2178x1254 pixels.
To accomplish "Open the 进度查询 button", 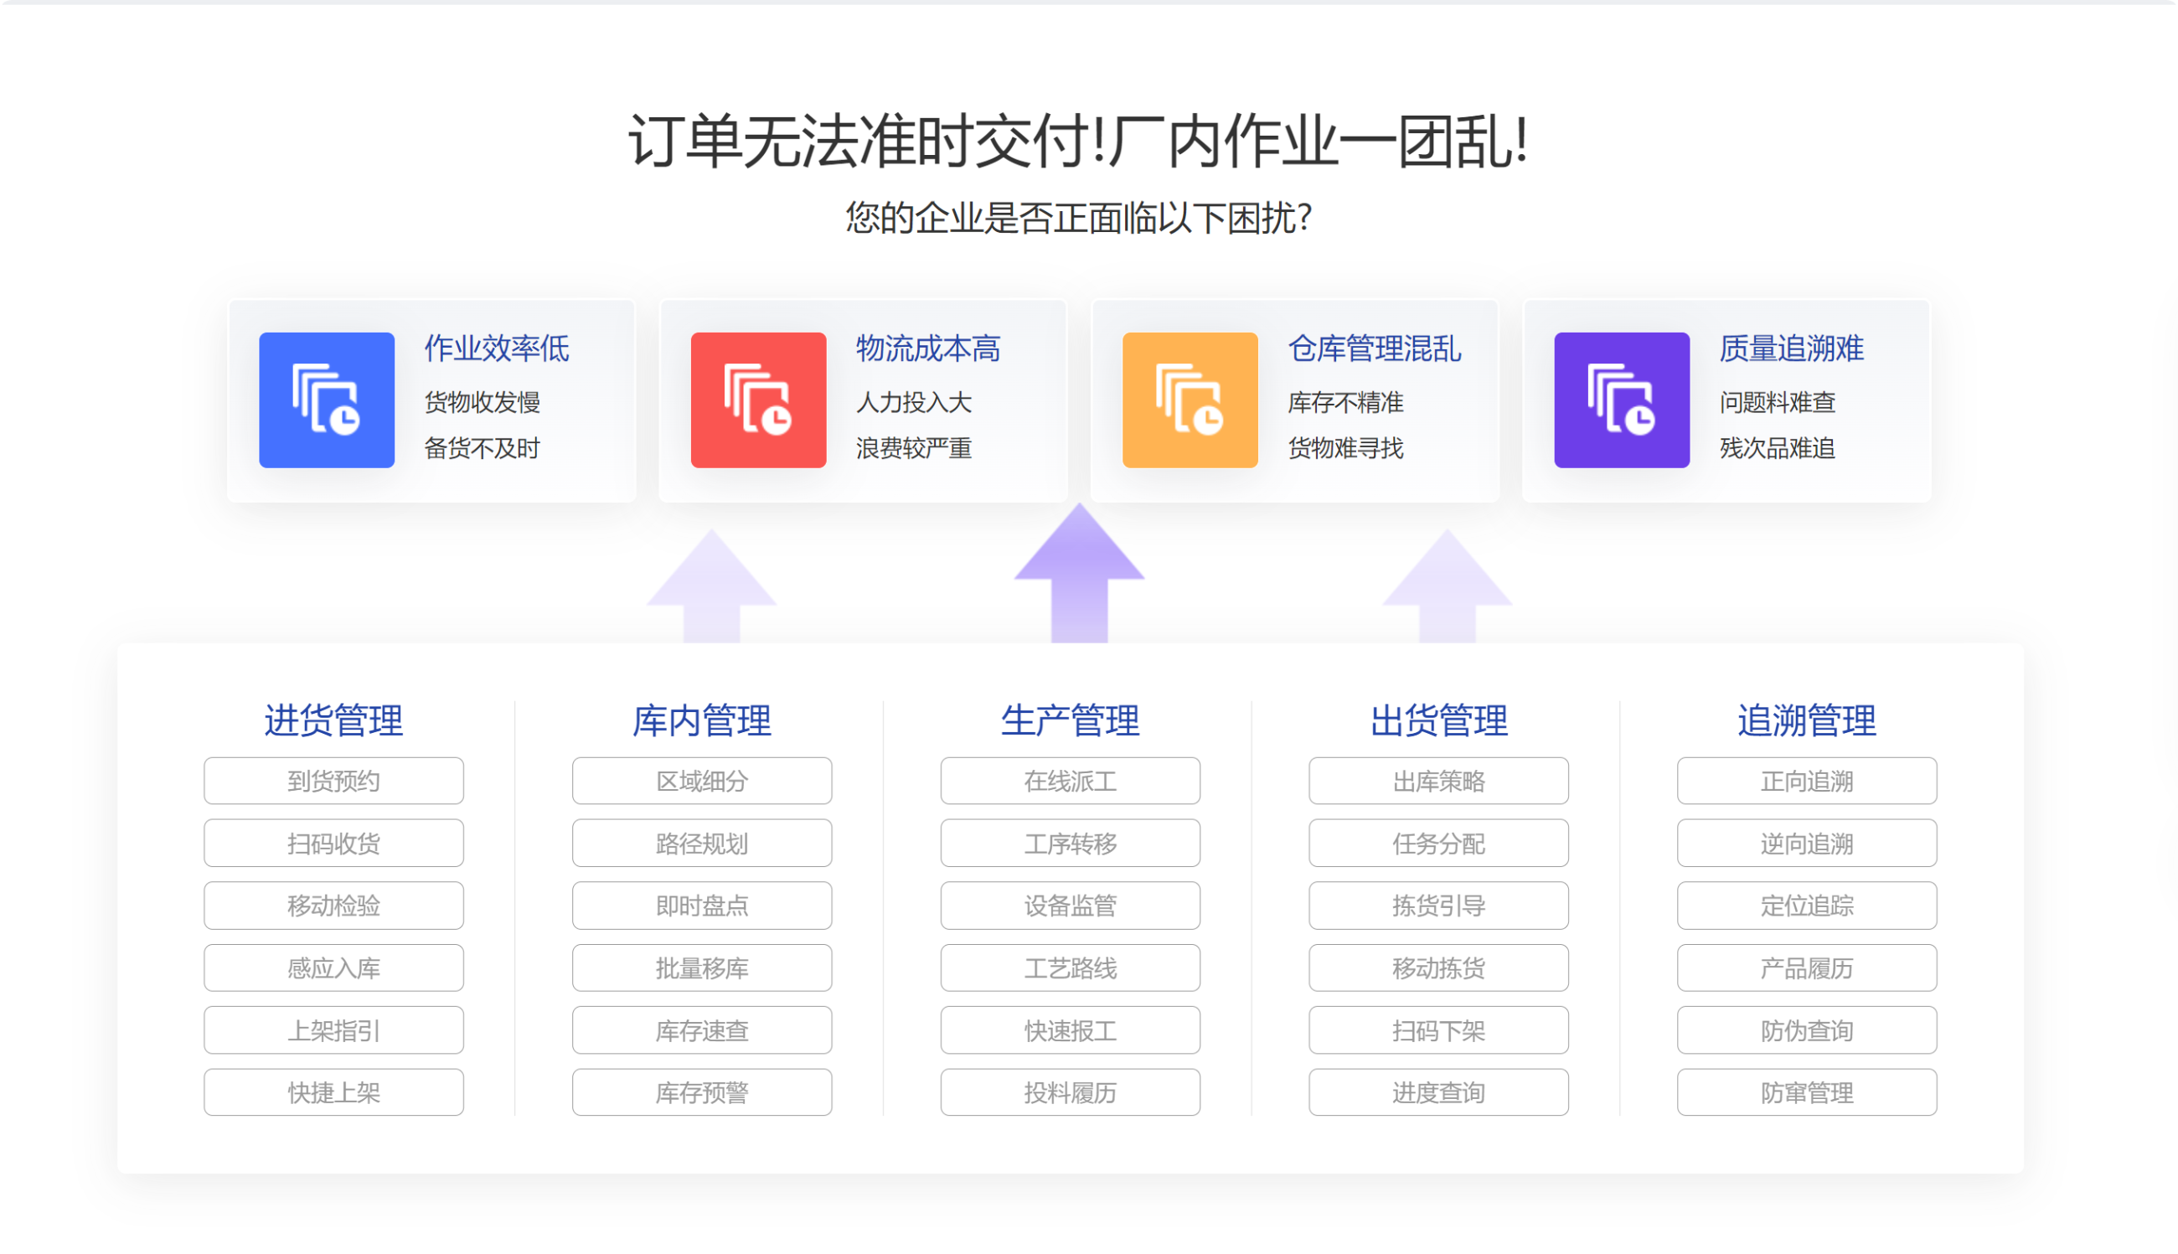I will (x=1438, y=1092).
